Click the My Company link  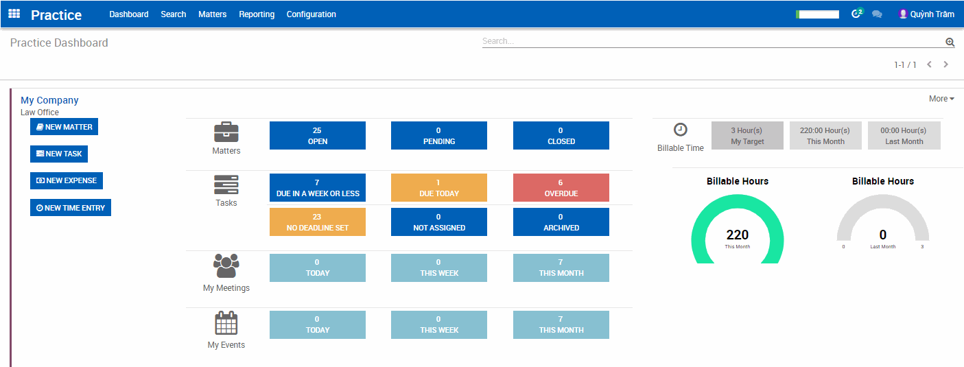click(x=49, y=100)
